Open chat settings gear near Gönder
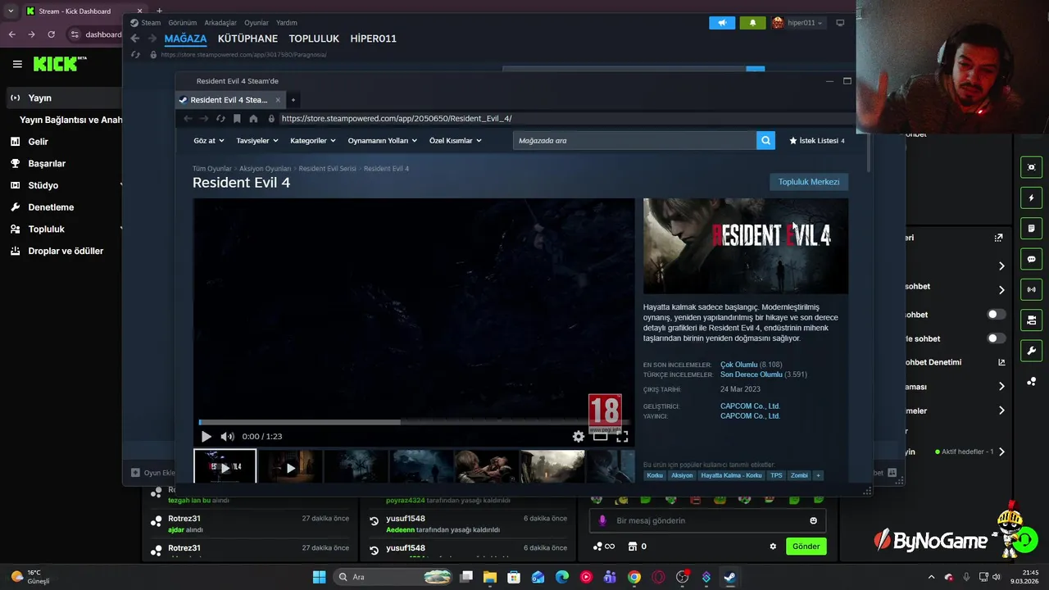 pos(772,547)
